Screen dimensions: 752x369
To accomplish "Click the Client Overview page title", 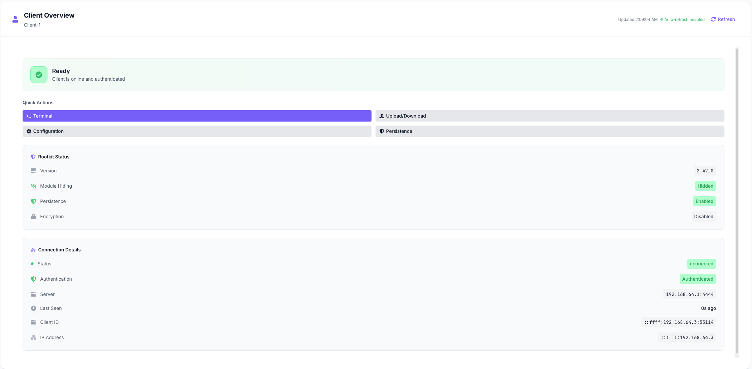I will pyautogui.click(x=49, y=15).
